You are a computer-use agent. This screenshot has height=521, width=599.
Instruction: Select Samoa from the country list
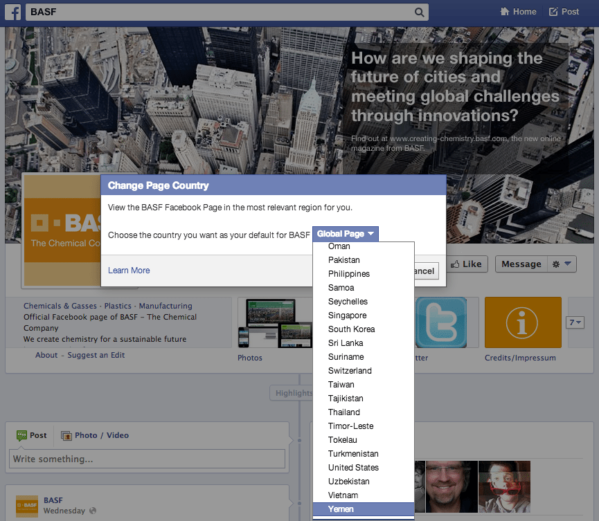(x=364, y=287)
